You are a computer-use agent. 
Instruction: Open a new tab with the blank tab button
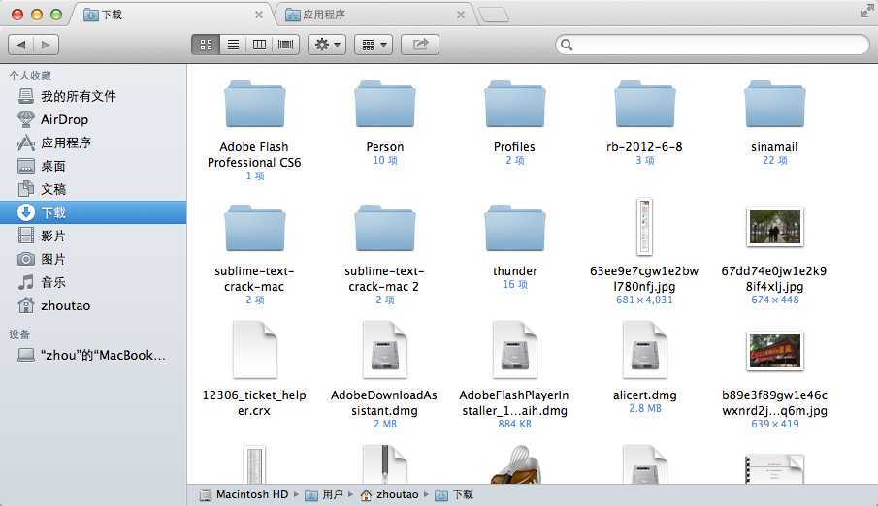(494, 16)
